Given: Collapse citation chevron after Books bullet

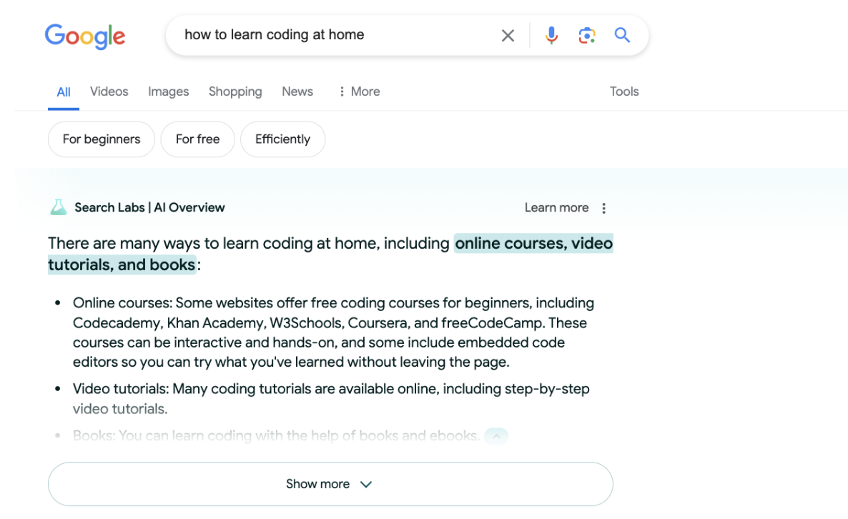Looking at the screenshot, I should [496, 436].
